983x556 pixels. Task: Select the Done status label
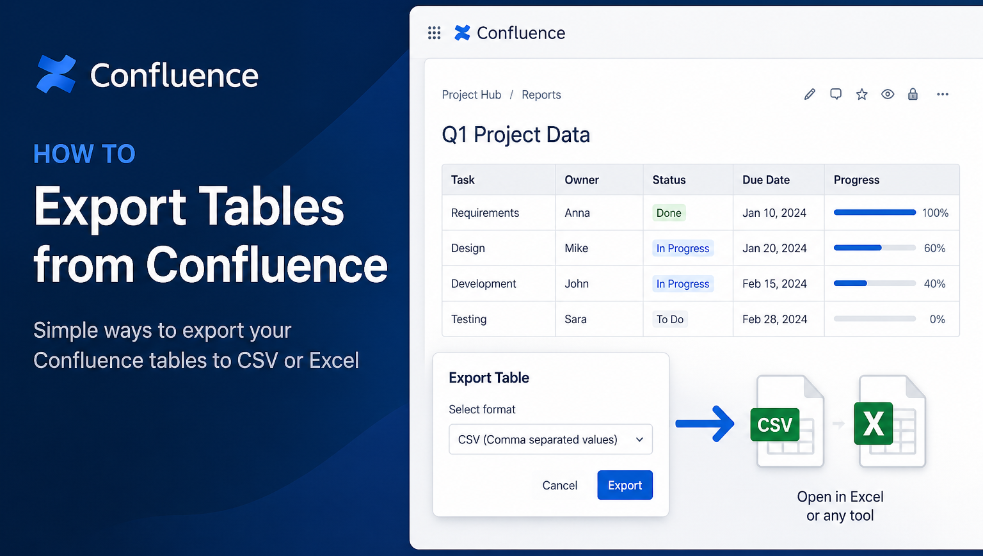point(669,213)
